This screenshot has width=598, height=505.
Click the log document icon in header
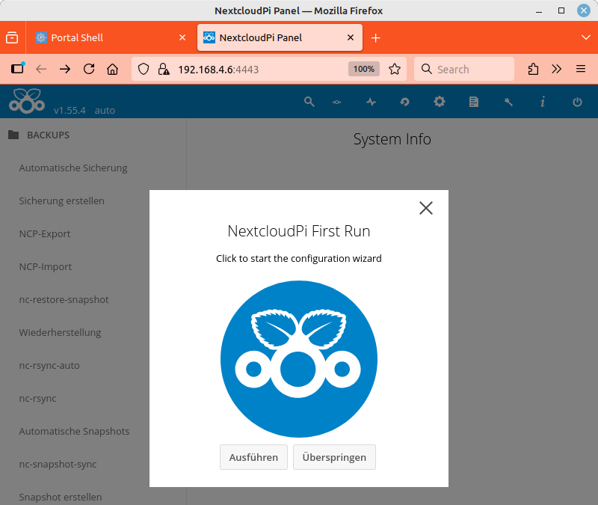coord(474,102)
